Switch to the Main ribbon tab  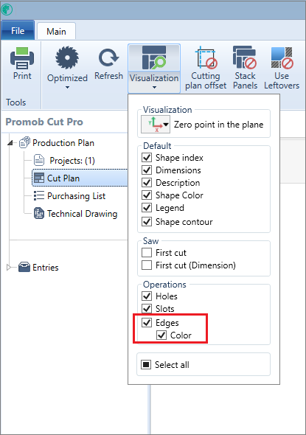click(x=56, y=32)
